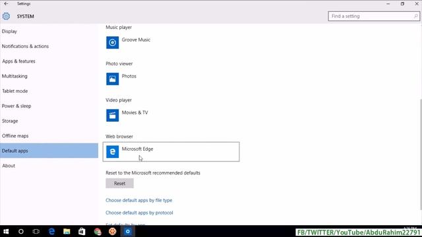Open Cortana circle on taskbar
The width and height of the screenshot is (422, 237).
tap(20, 231)
